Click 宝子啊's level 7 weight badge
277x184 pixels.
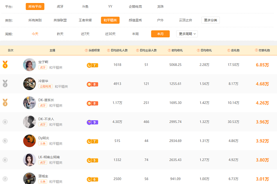(x=92, y=65)
